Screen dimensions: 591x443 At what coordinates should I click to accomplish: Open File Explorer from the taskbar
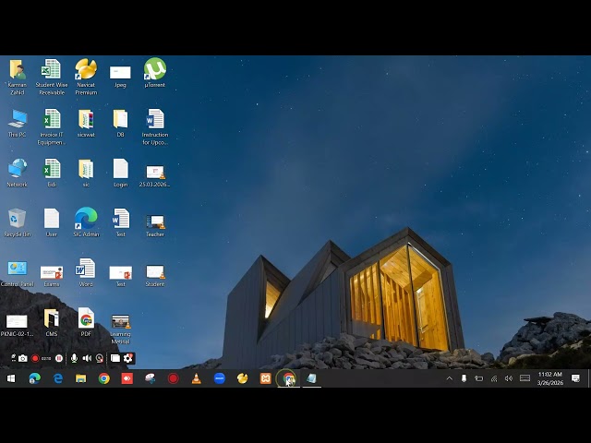80,378
